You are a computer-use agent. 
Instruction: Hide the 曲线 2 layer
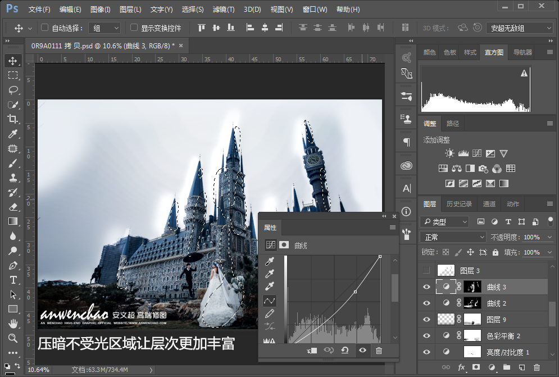pos(426,303)
